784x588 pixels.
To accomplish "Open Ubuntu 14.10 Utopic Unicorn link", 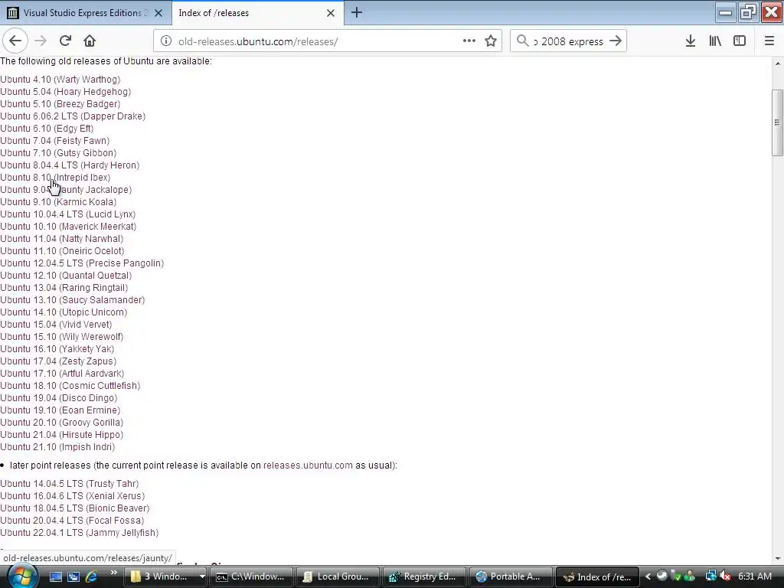I will pyautogui.click(x=64, y=312).
